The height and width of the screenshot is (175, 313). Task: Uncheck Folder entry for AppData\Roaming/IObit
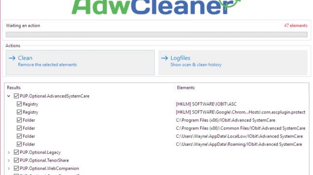(19, 144)
